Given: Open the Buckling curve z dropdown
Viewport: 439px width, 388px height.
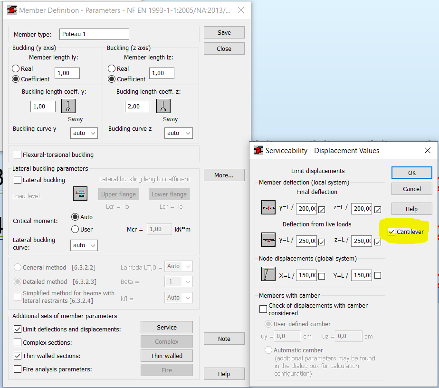Looking at the screenshot, I should (178, 133).
